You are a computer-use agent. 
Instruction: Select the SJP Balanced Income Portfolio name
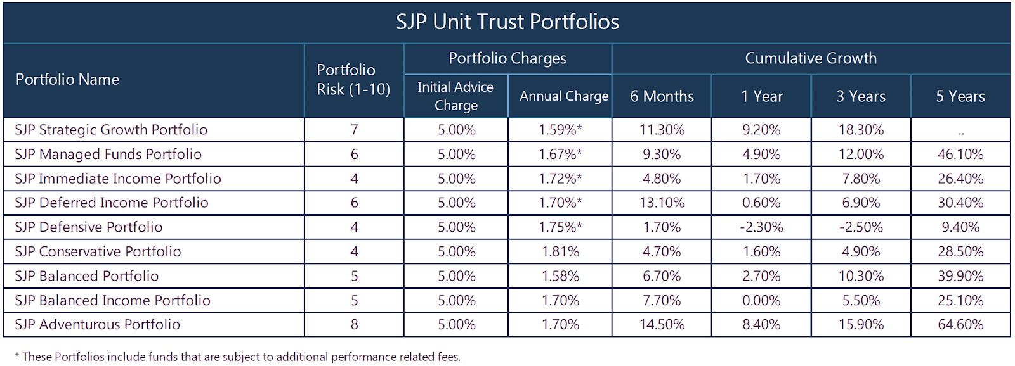click(113, 300)
